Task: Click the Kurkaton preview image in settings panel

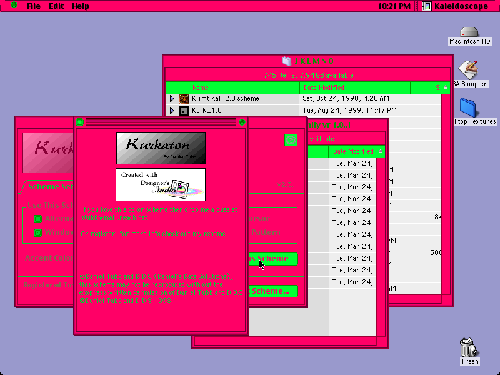Action: point(48,153)
